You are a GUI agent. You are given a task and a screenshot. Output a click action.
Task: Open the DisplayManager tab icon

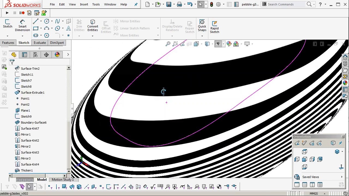[x=57, y=55]
